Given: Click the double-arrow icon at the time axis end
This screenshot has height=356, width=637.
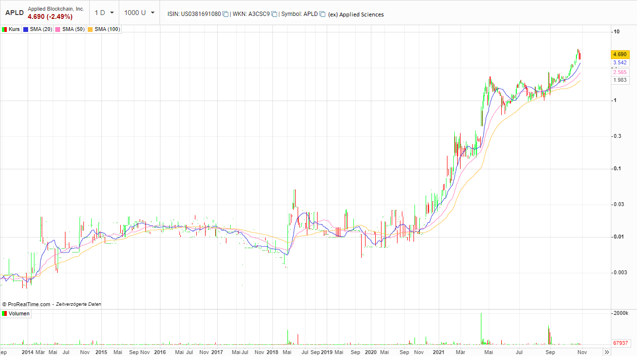Looking at the screenshot, I should [x=606, y=352].
